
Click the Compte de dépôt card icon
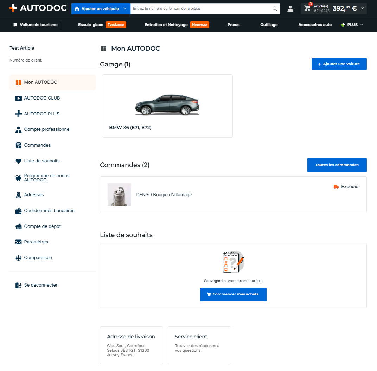[18, 226]
